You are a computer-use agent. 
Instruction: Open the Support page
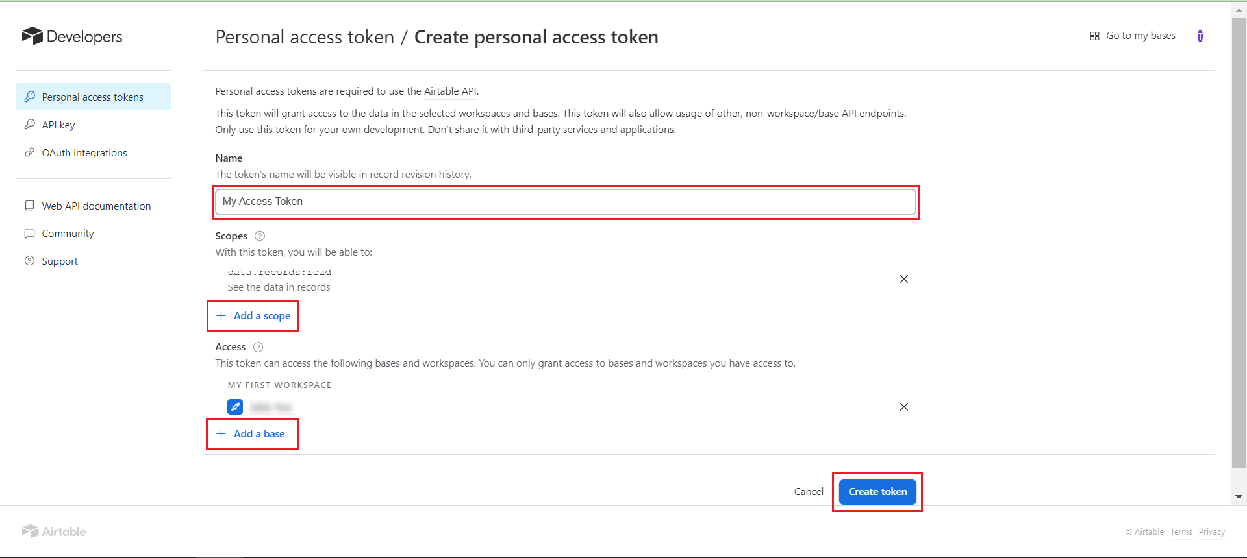(60, 261)
